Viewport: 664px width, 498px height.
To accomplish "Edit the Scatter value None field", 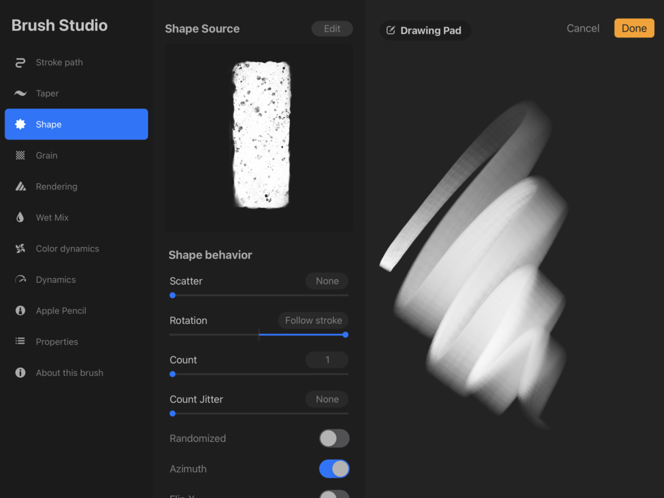I will coord(327,281).
